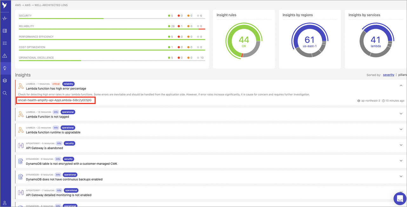Open the database resources icon in sidebar
407x207 pixels.
5,30
